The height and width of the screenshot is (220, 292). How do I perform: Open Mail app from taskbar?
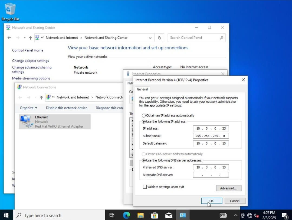pyautogui.click(x=169, y=215)
